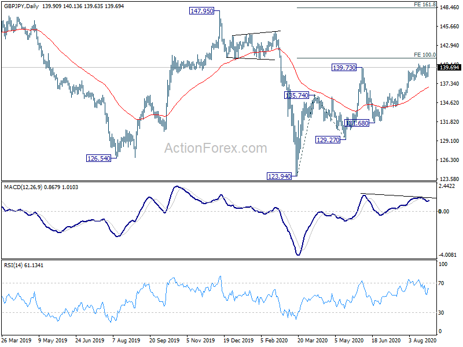Click the 137.340 price axis value
Image resolution: width=463 pixels, height=347 pixels.
coord(450,84)
